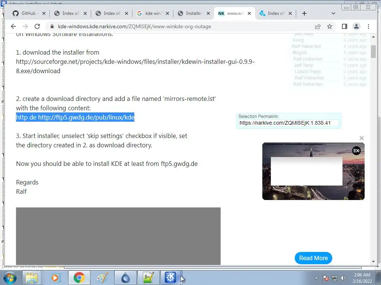The width and height of the screenshot is (381, 285).
Task: Click the browser forward arrow
Action: 25,26
